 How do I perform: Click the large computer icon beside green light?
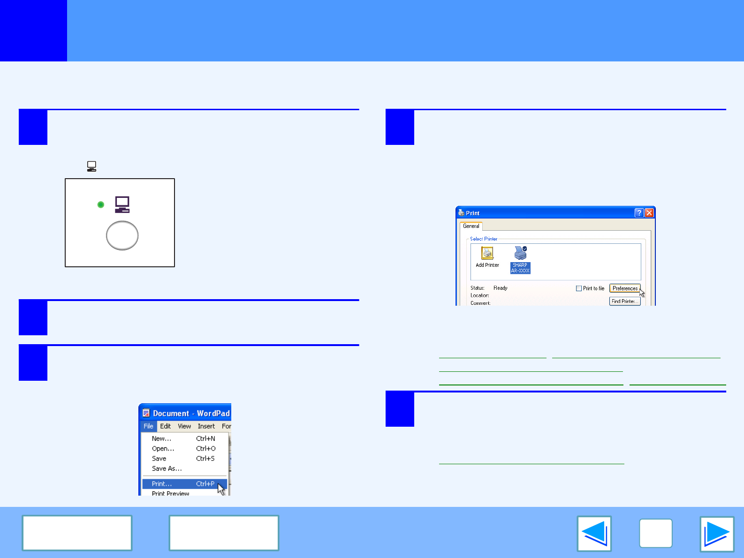coord(122,204)
